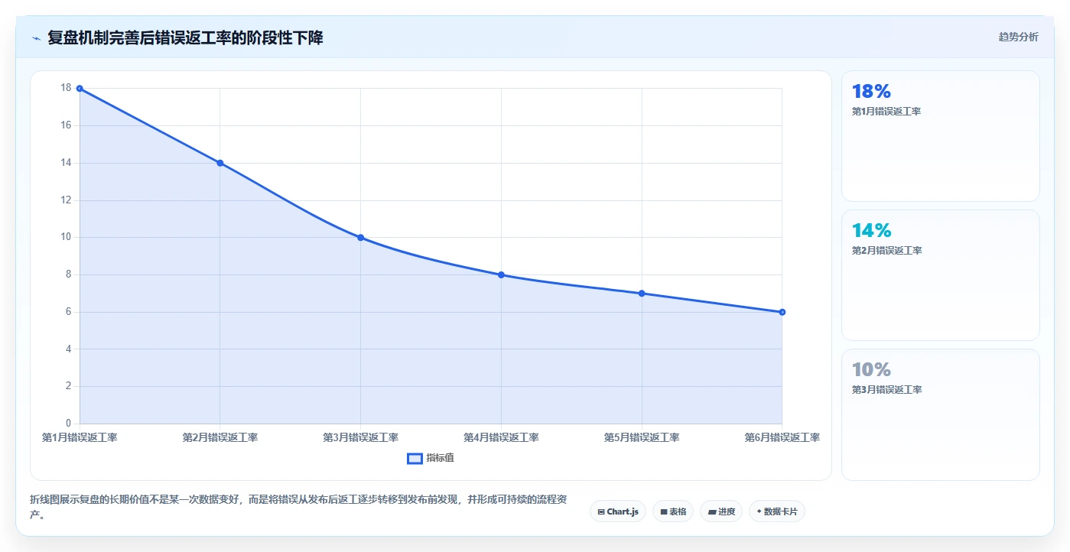Click x-axis label 第1月错误返工率
Viewport: 1070px width, 552px height.
80,437
